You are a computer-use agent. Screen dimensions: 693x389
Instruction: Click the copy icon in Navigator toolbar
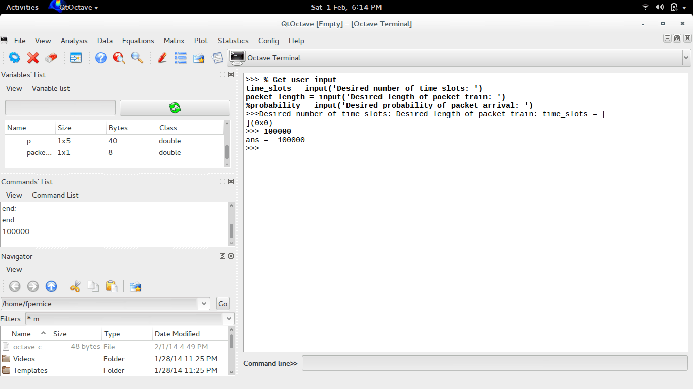click(93, 286)
